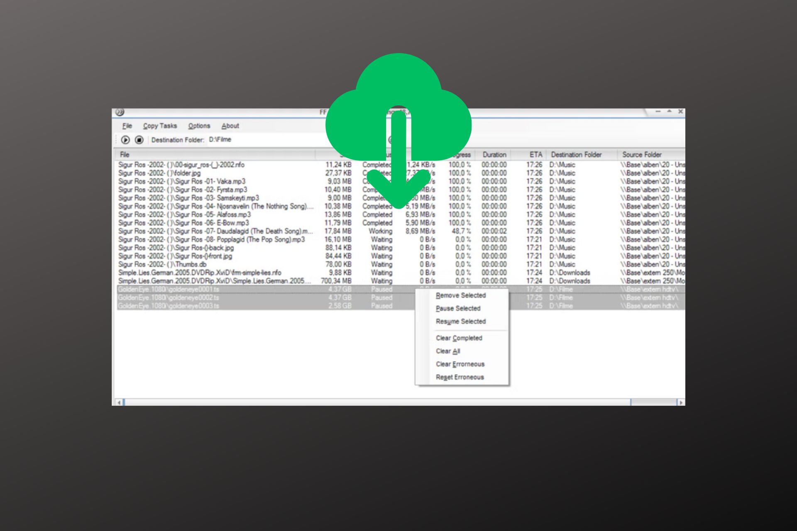Start the copy queue with the play icon
Image resolution: width=797 pixels, height=531 pixels.
[125, 140]
